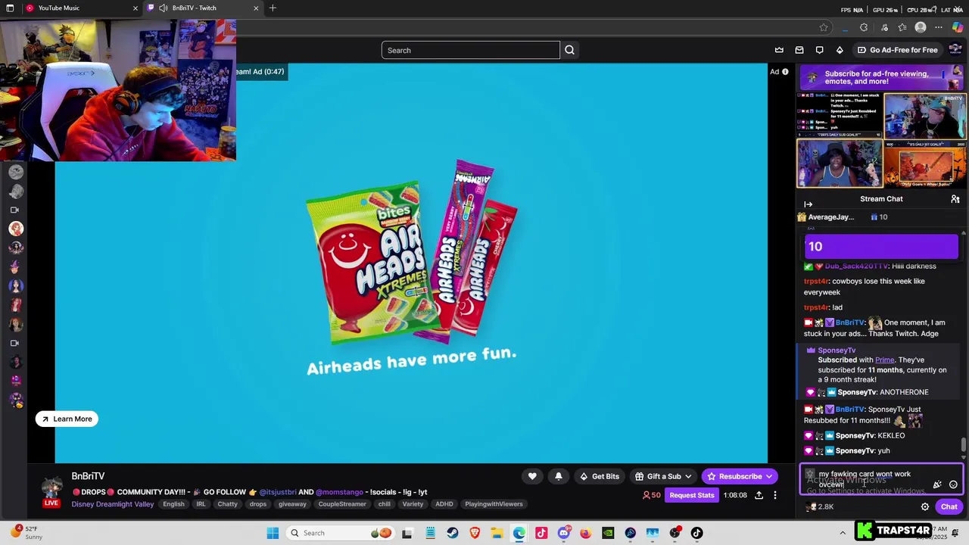Open the taskbar Search box
Viewport: 969px width, 545px height.
pos(341,533)
